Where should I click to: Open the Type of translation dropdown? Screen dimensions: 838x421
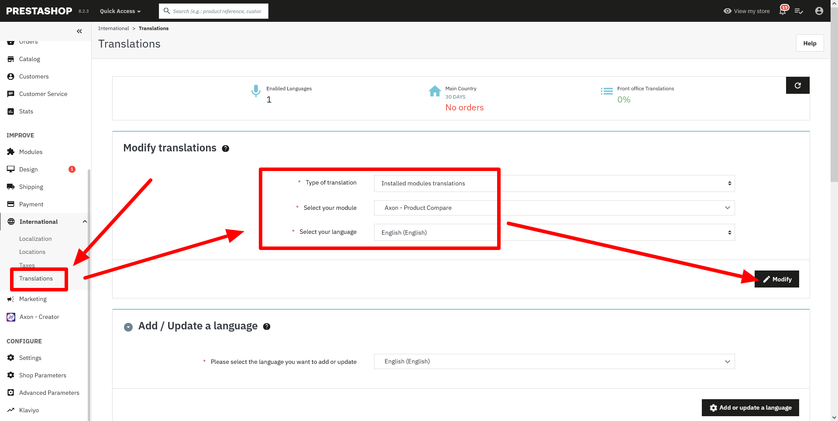tap(554, 184)
